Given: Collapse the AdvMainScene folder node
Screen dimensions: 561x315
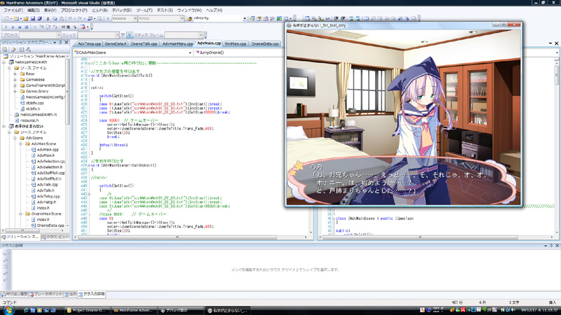Looking at the screenshot, I should coord(21,144).
